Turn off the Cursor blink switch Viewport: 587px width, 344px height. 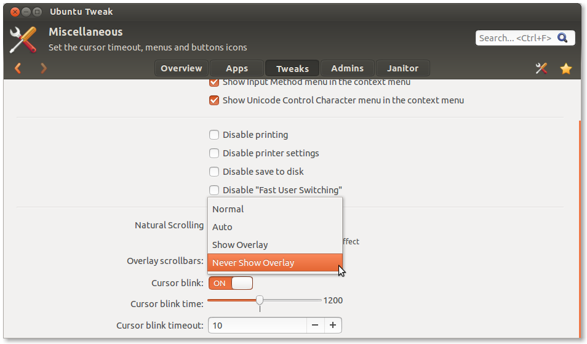tap(231, 283)
